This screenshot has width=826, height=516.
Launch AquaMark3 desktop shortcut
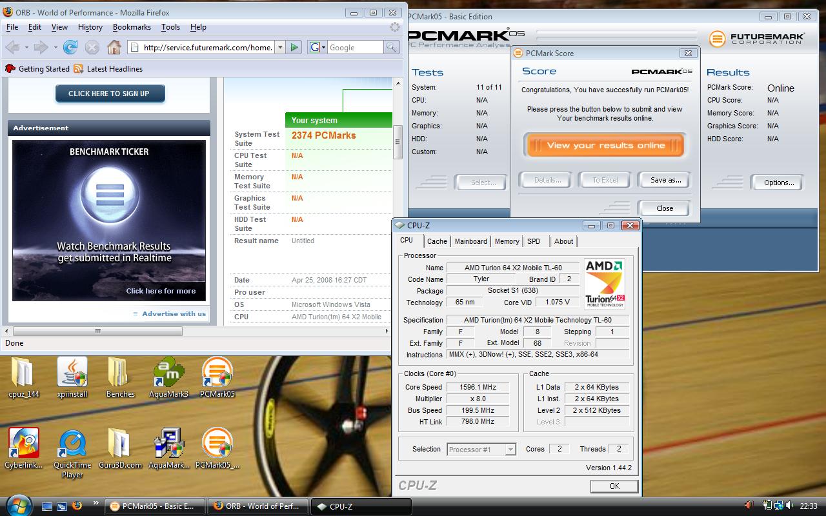pos(168,378)
